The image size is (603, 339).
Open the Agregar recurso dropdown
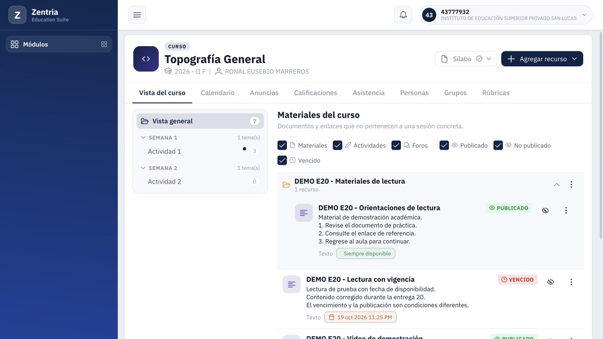pyautogui.click(x=542, y=59)
